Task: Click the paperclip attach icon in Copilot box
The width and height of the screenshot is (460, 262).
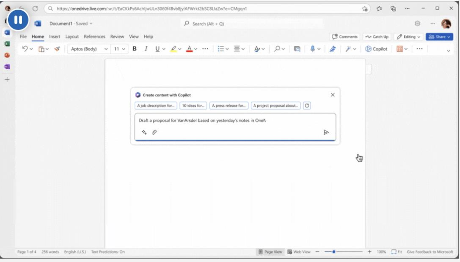Action: pos(155,132)
